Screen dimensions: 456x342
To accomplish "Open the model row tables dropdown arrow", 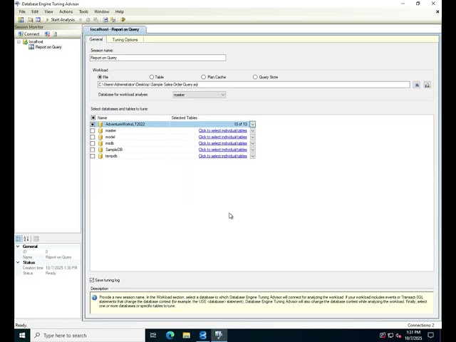I will pos(252,137).
